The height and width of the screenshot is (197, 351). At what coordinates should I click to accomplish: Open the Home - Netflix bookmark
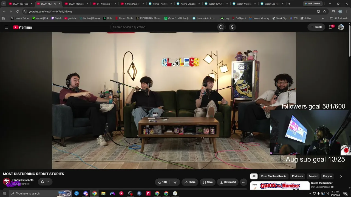coord(124,18)
